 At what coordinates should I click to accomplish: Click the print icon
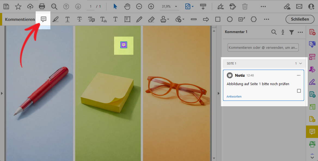pos(42,6)
